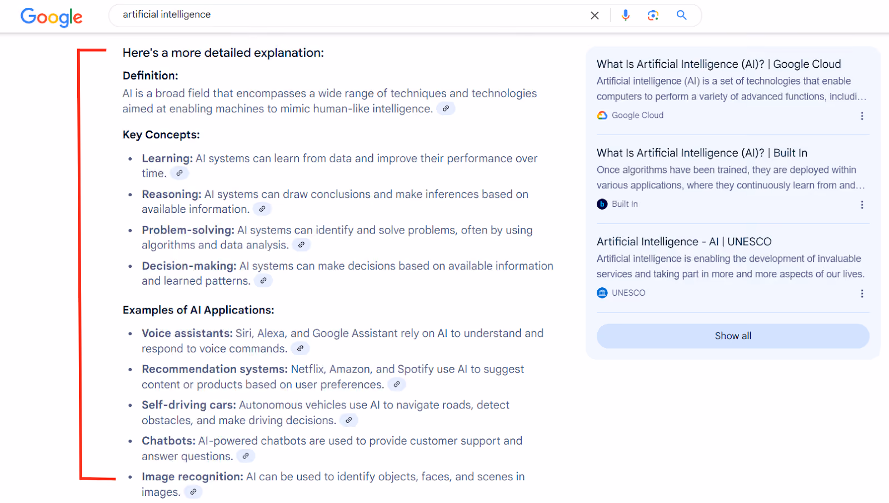The width and height of the screenshot is (889, 503).
Task: Click the 'Here's a more detailed explanation:' heading
Action: tap(223, 53)
